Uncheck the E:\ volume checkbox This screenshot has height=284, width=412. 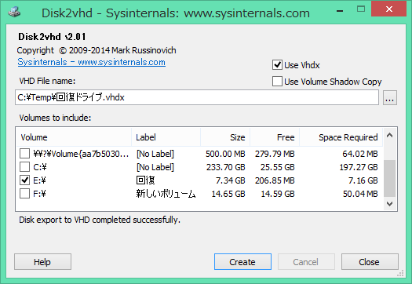(24, 180)
